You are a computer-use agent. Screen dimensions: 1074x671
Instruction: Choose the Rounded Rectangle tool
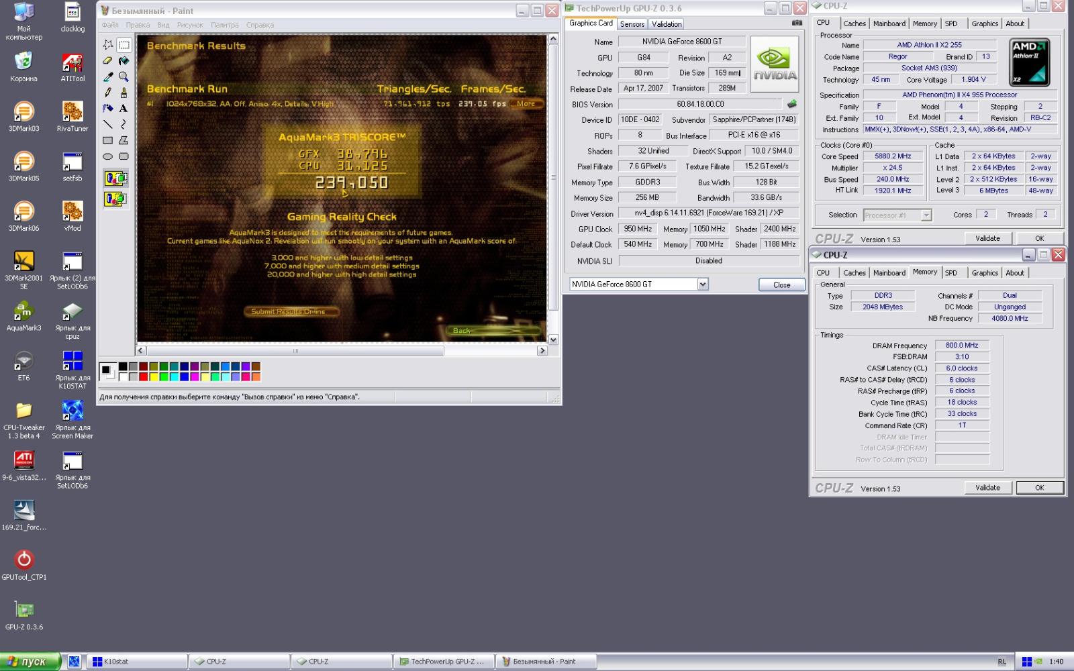click(124, 156)
